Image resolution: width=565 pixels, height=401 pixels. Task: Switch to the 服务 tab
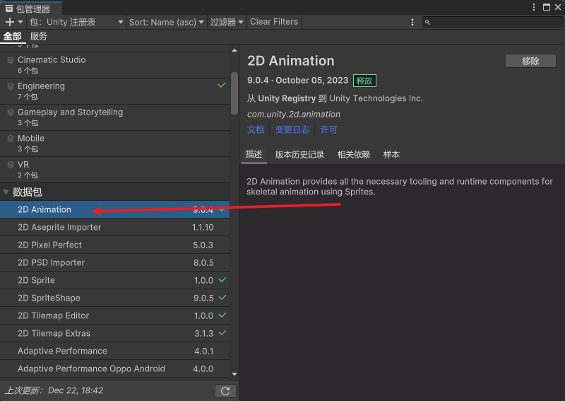tap(39, 36)
